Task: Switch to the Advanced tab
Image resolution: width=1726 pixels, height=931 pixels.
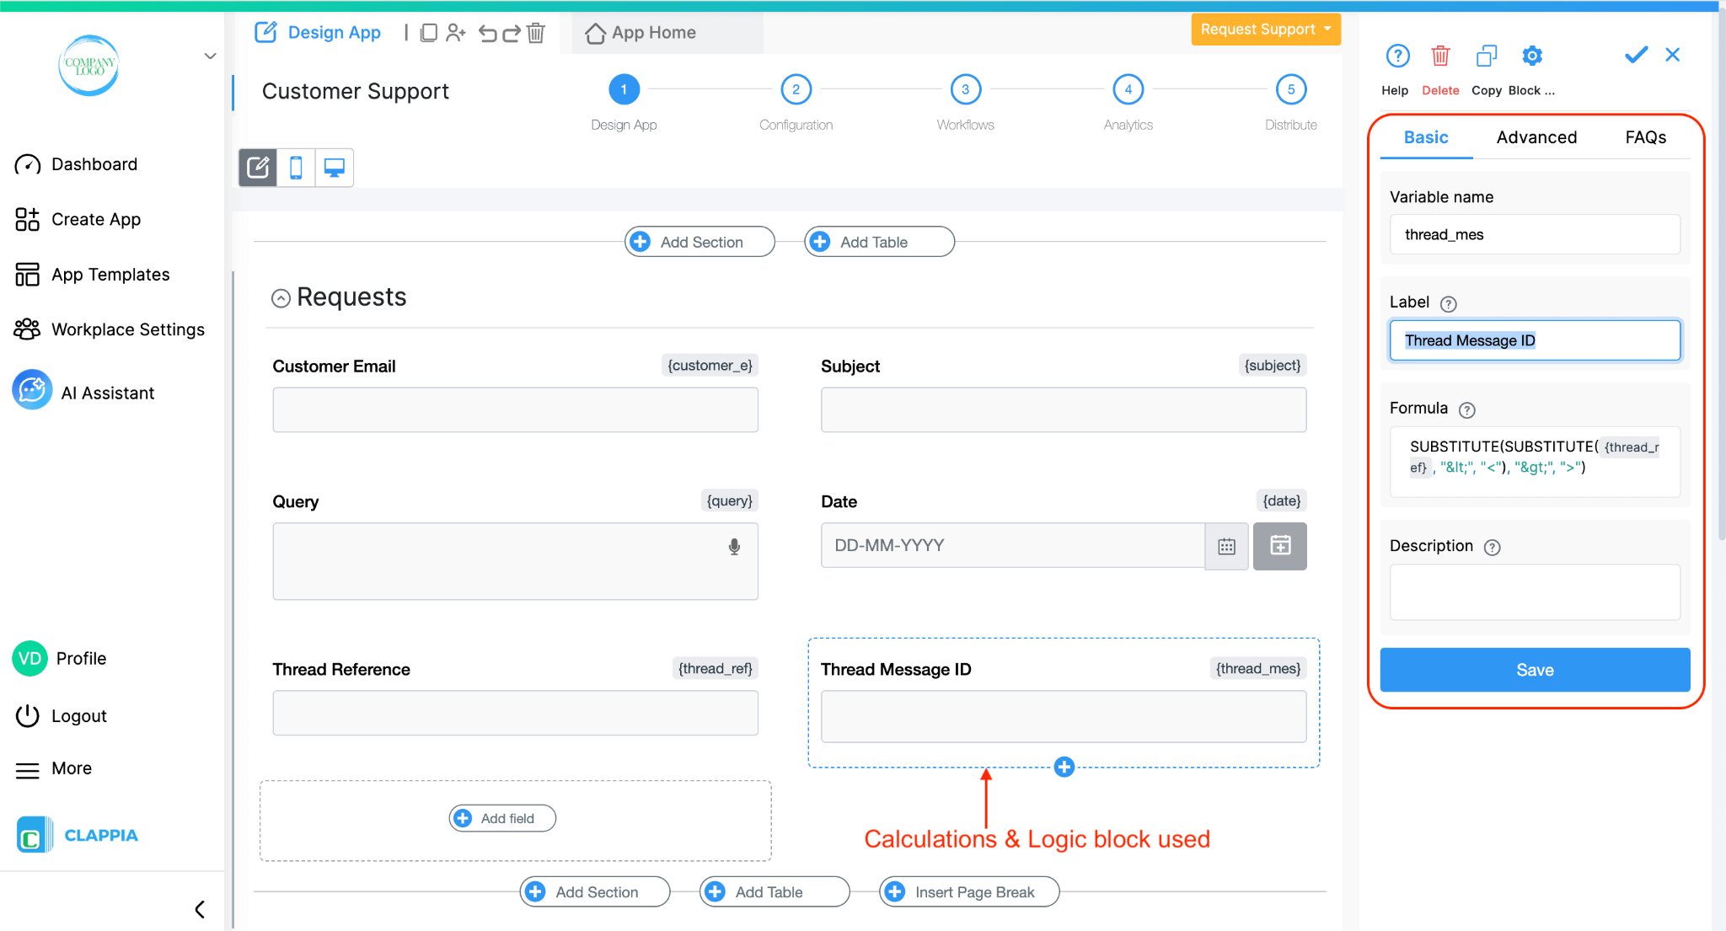Action: [x=1536, y=137]
